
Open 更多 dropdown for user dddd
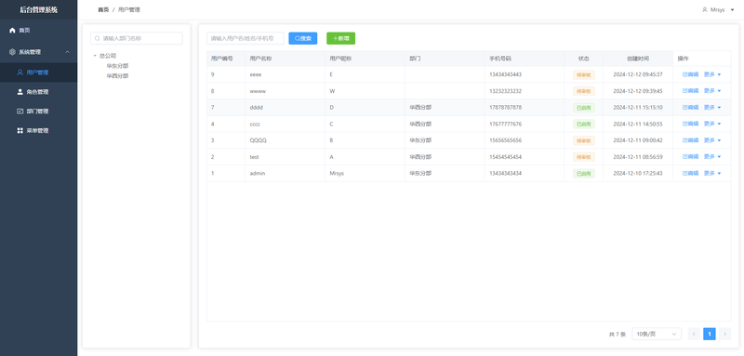712,108
